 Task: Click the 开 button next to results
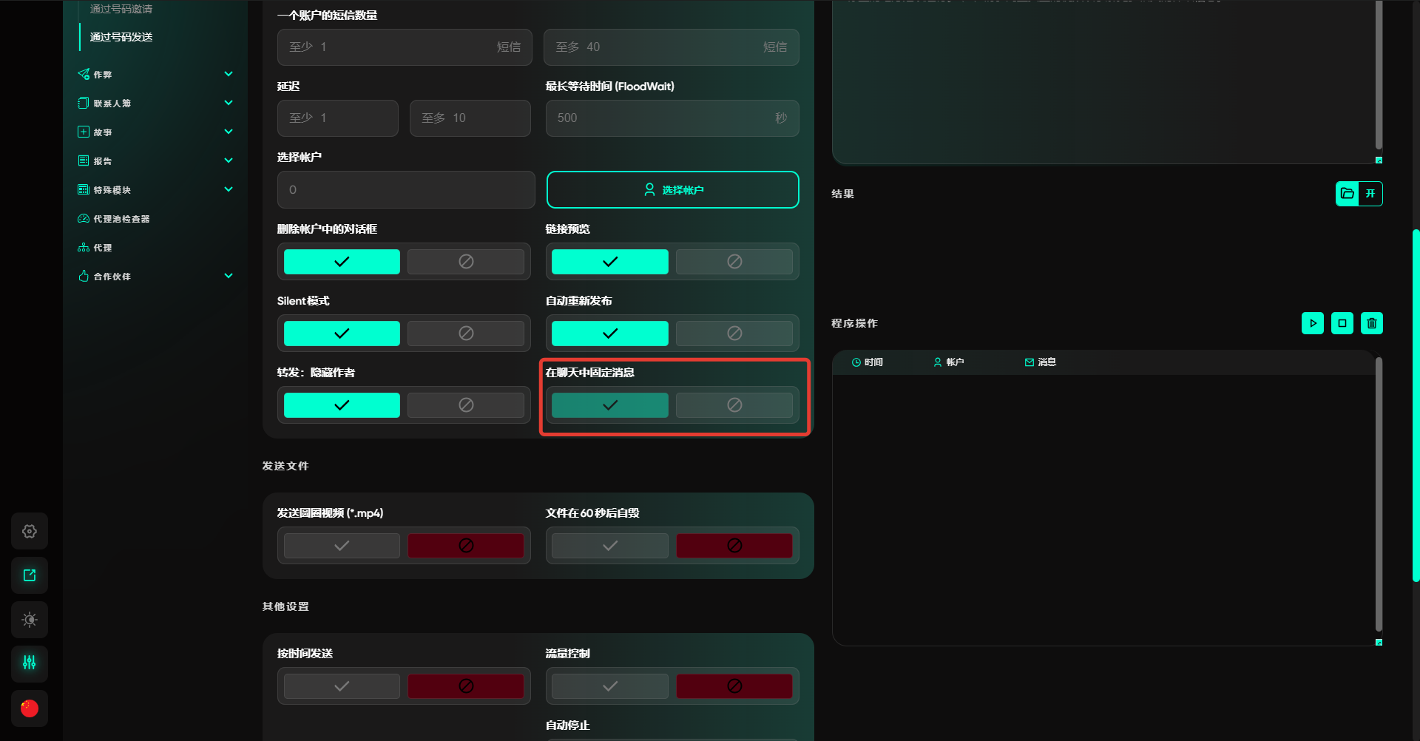[1370, 194]
